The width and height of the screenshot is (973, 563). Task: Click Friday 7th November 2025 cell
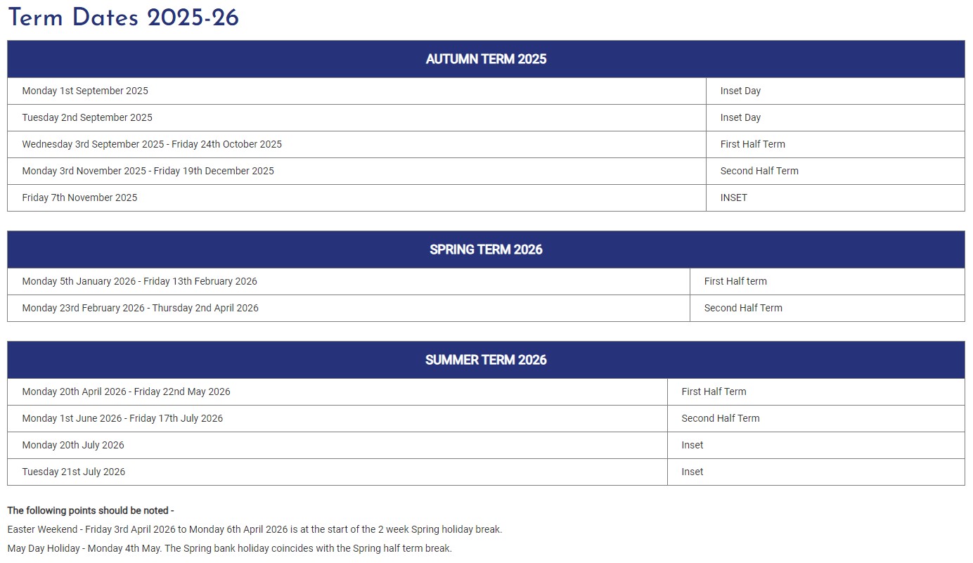coord(356,198)
